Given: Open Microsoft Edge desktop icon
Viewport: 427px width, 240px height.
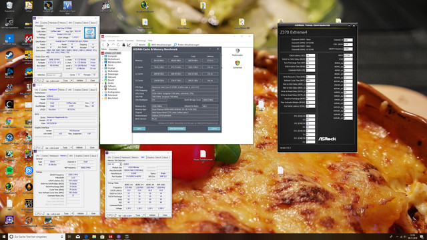Looking at the screenshot, I should pyautogui.click(x=9, y=39).
